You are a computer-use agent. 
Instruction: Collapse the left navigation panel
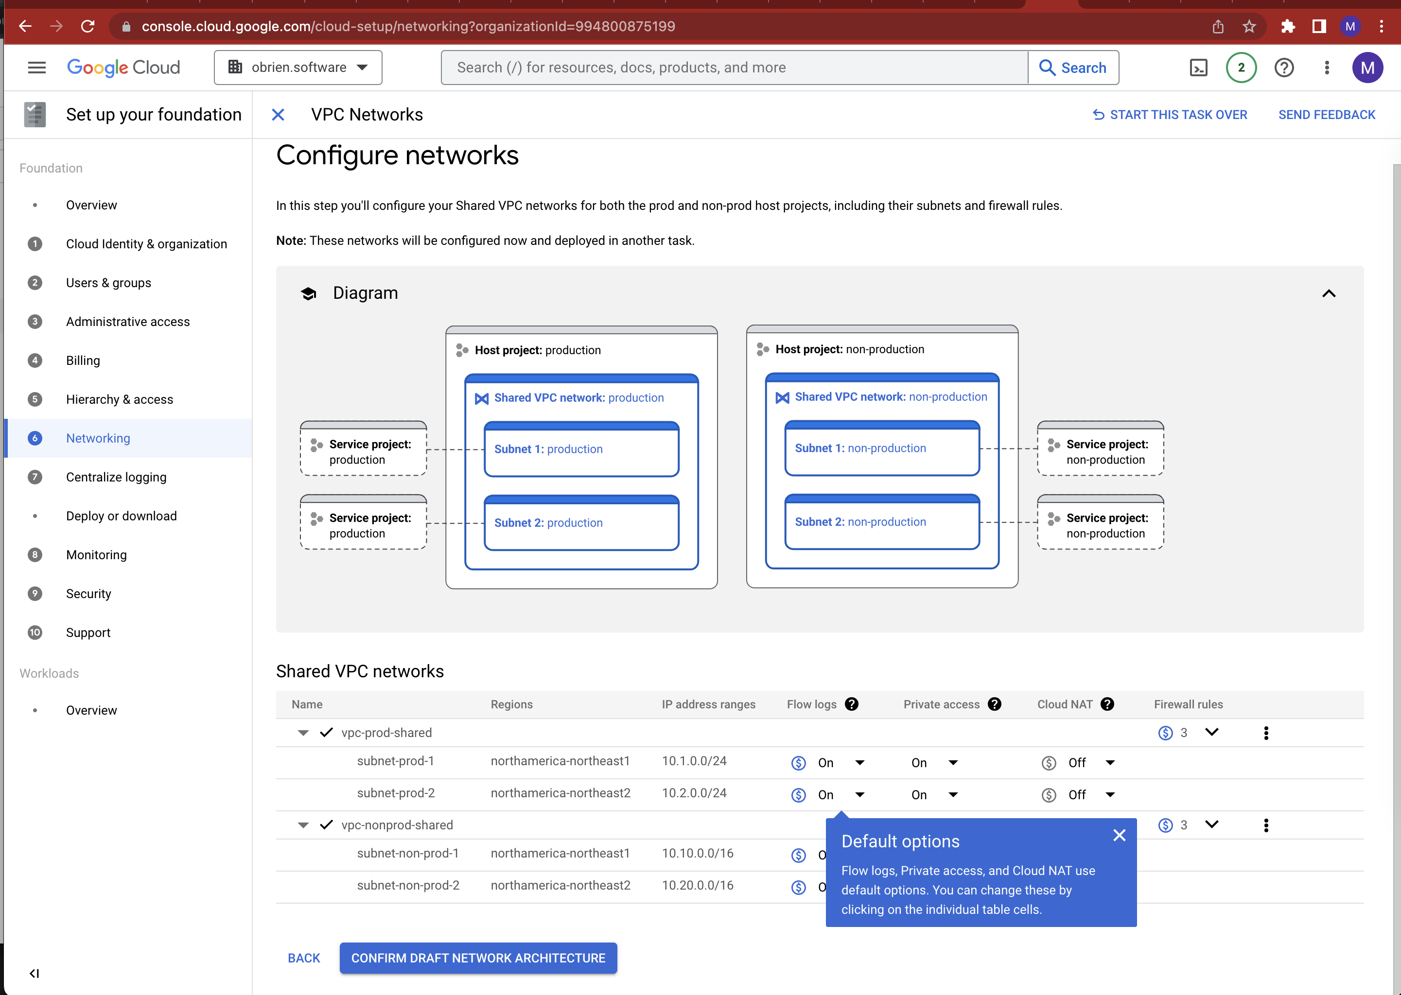[x=35, y=973]
